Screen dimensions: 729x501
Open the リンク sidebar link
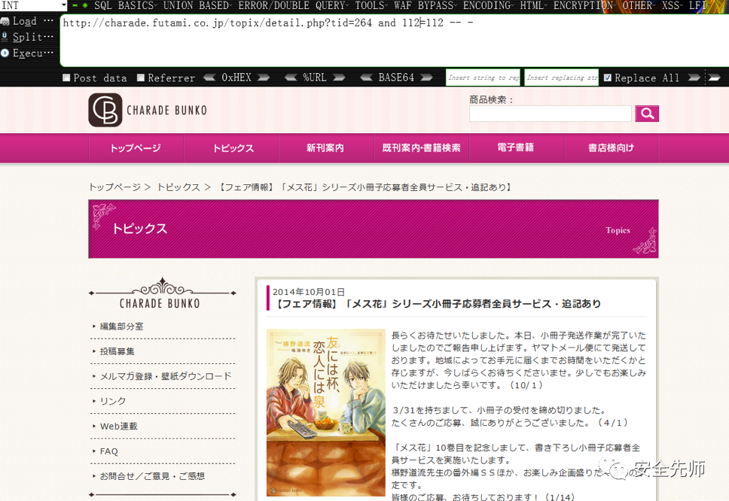[113, 401]
